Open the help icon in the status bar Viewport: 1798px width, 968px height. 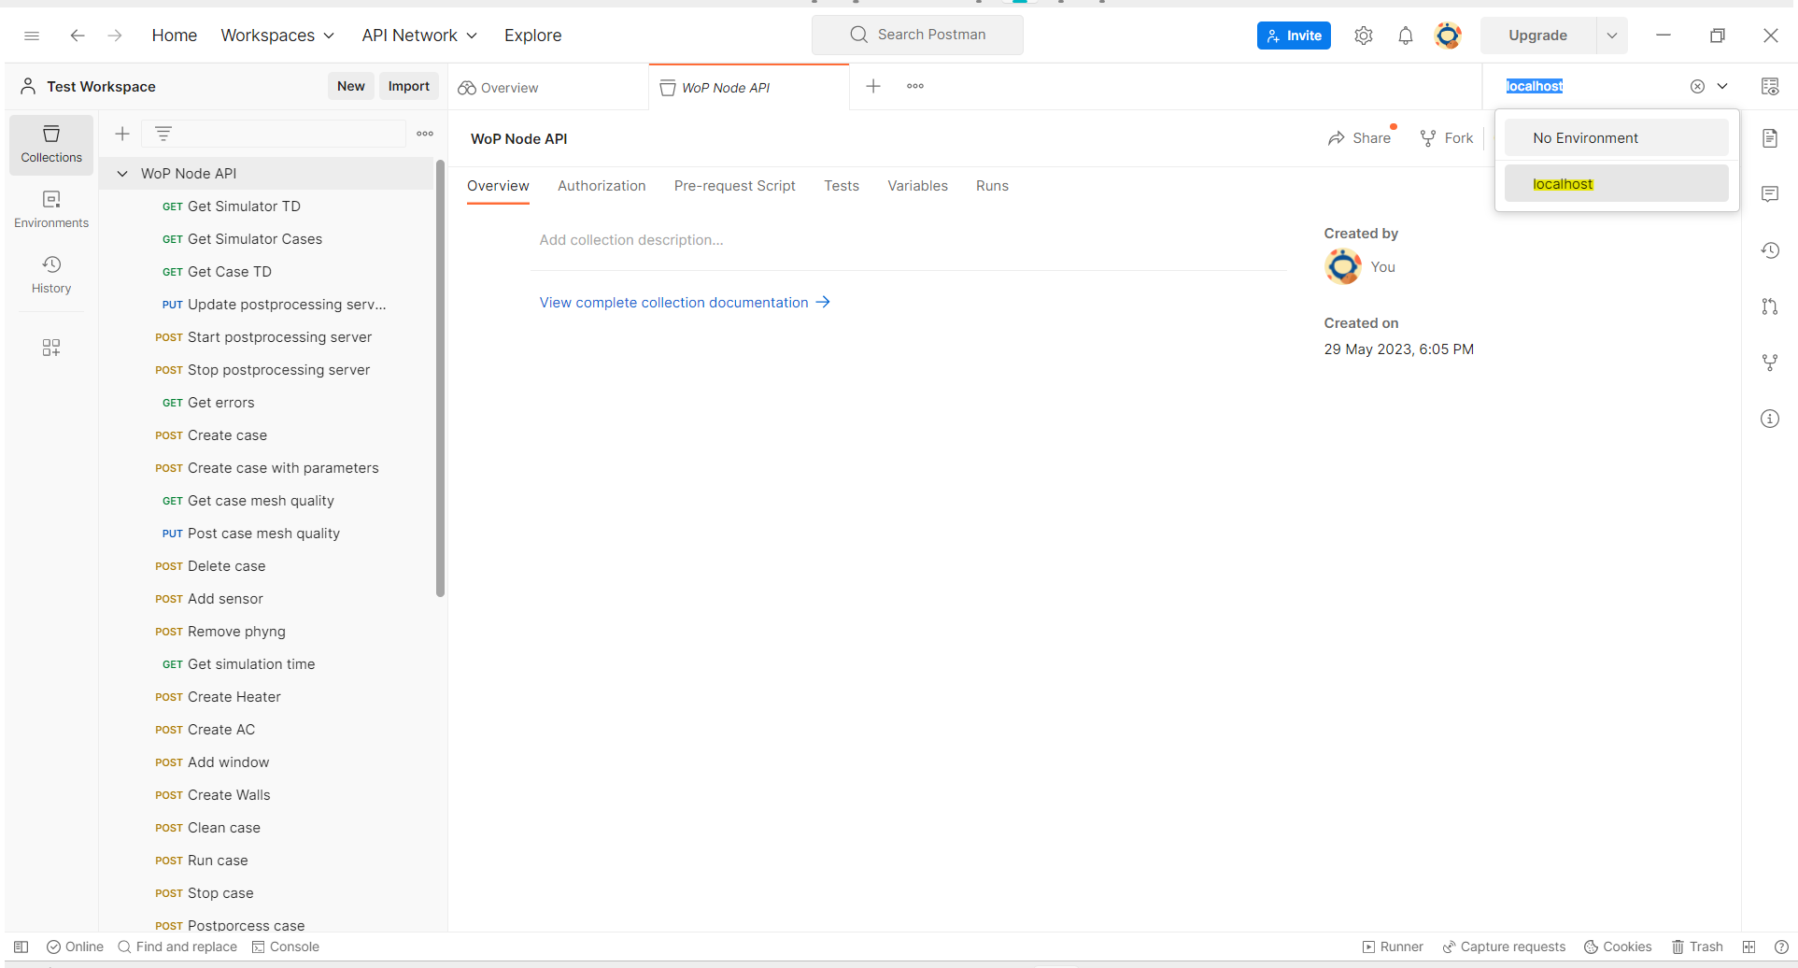1781,947
